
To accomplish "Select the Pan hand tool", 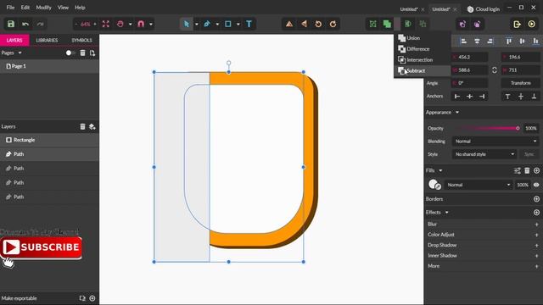I will click(x=120, y=24).
